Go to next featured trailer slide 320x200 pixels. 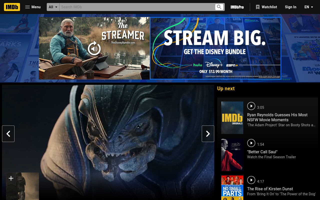208,134
